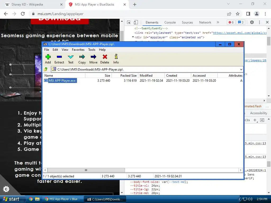Open the Info toolbar icon
This screenshot has height=203, width=271.
pos(116,59)
